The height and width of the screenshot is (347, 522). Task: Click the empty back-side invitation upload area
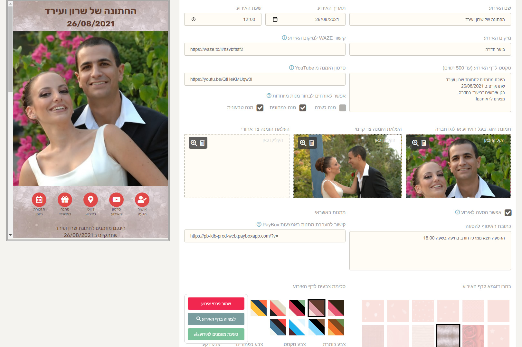[x=237, y=166]
